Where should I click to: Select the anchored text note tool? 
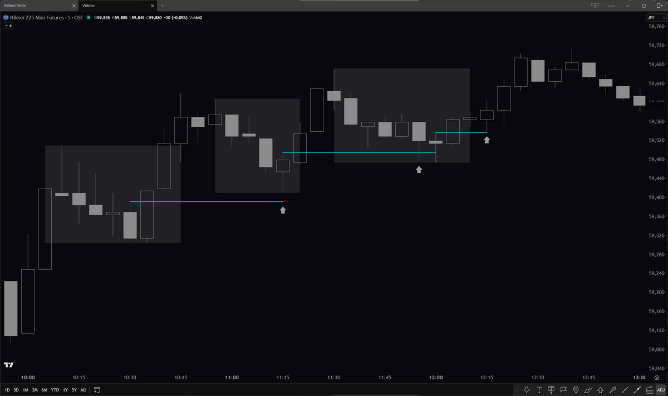(551, 390)
